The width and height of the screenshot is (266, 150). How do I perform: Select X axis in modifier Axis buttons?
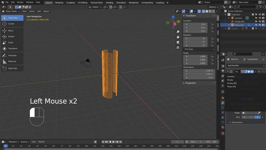point(245,117)
